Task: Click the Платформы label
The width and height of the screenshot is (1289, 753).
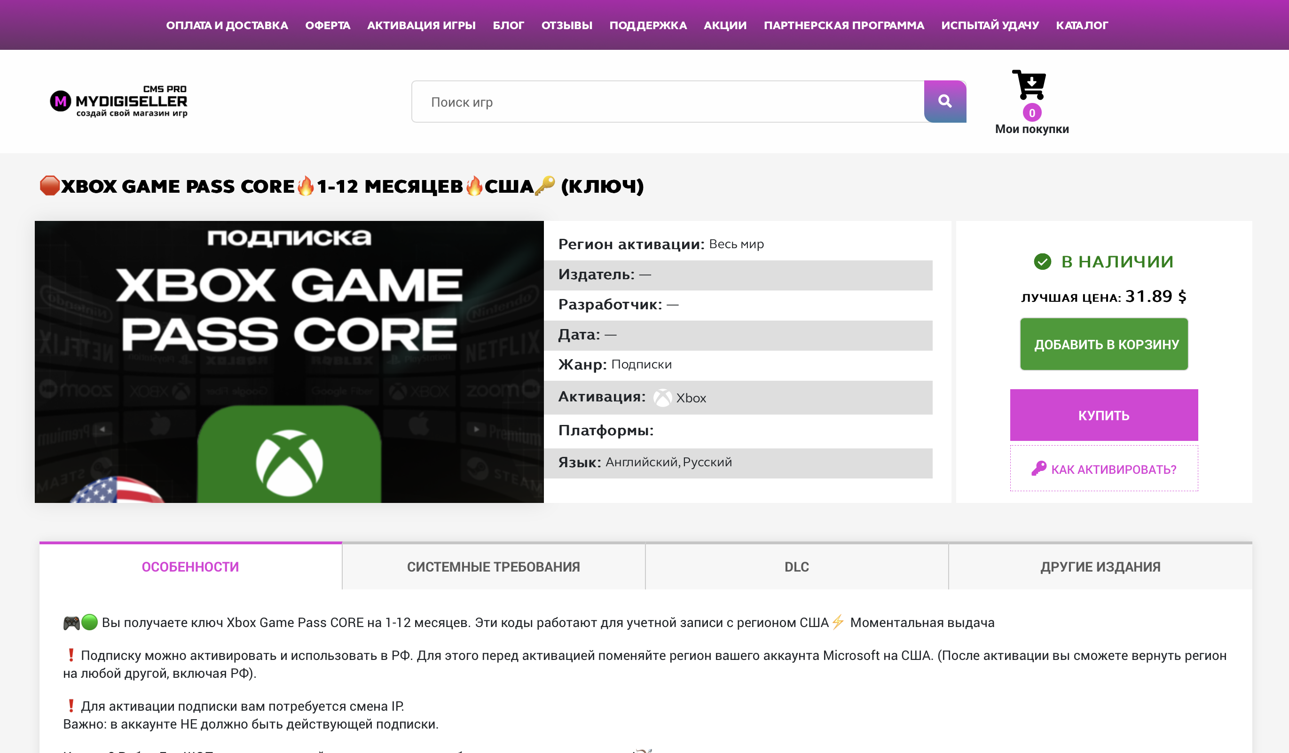Action: pyautogui.click(x=605, y=430)
